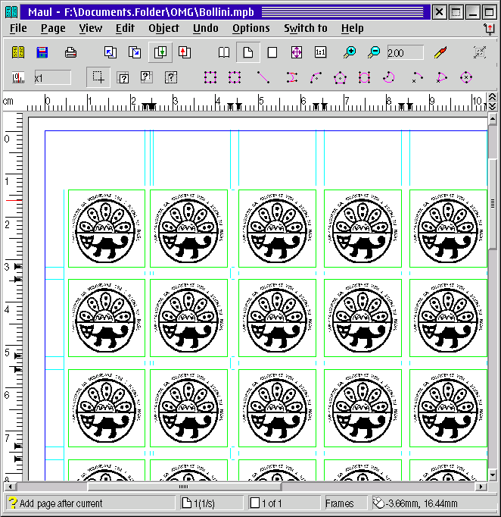
Task: Click the zoom factor field showing 2.00
Action: (405, 53)
